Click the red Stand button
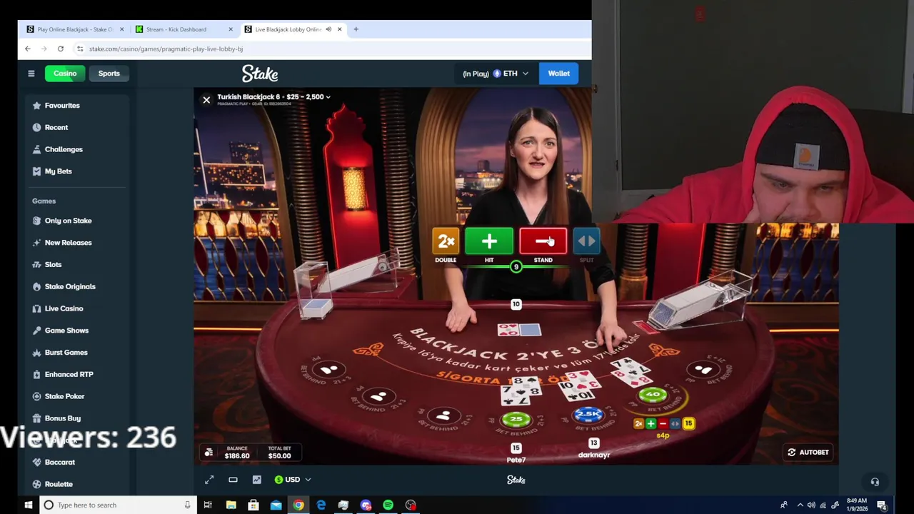 pos(543,241)
